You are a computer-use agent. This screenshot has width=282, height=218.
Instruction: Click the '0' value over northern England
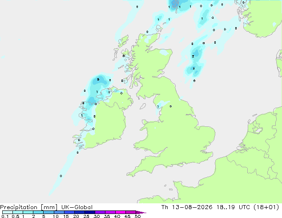(x=171, y=106)
